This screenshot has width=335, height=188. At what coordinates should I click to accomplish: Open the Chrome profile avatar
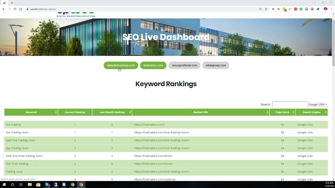(326, 9)
